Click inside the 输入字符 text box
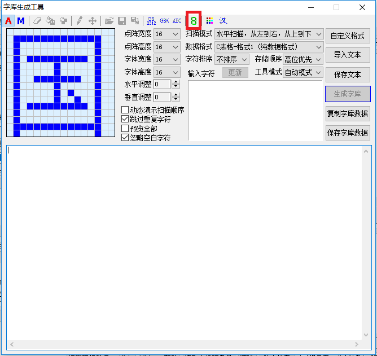Viewport: 377px width, 356px height. (x=255, y=111)
